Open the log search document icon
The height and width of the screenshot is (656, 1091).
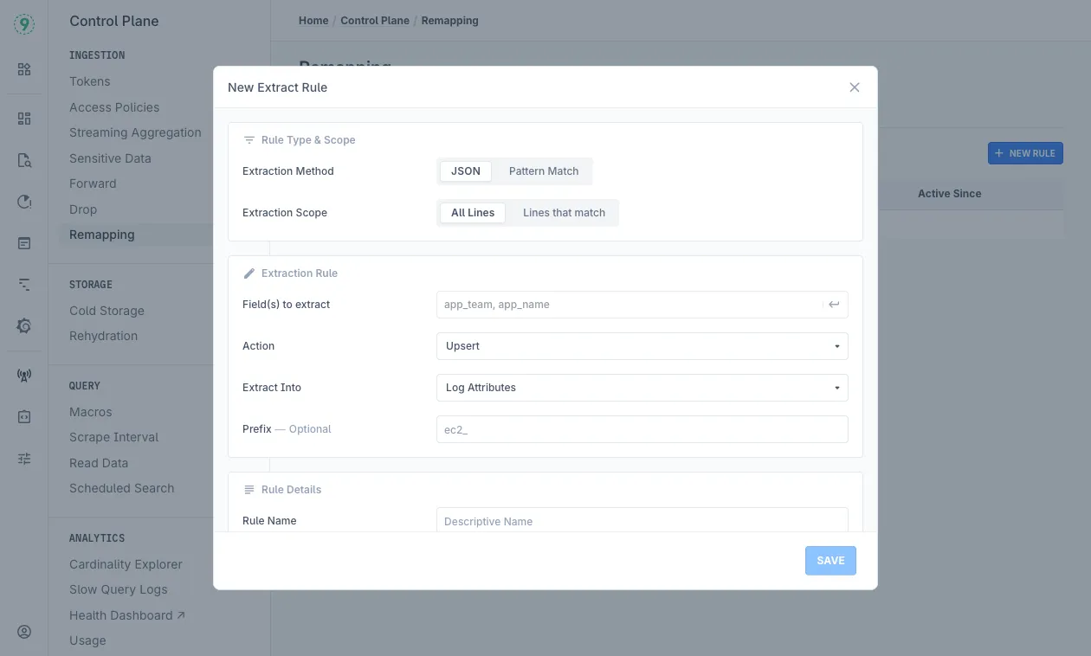24,160
